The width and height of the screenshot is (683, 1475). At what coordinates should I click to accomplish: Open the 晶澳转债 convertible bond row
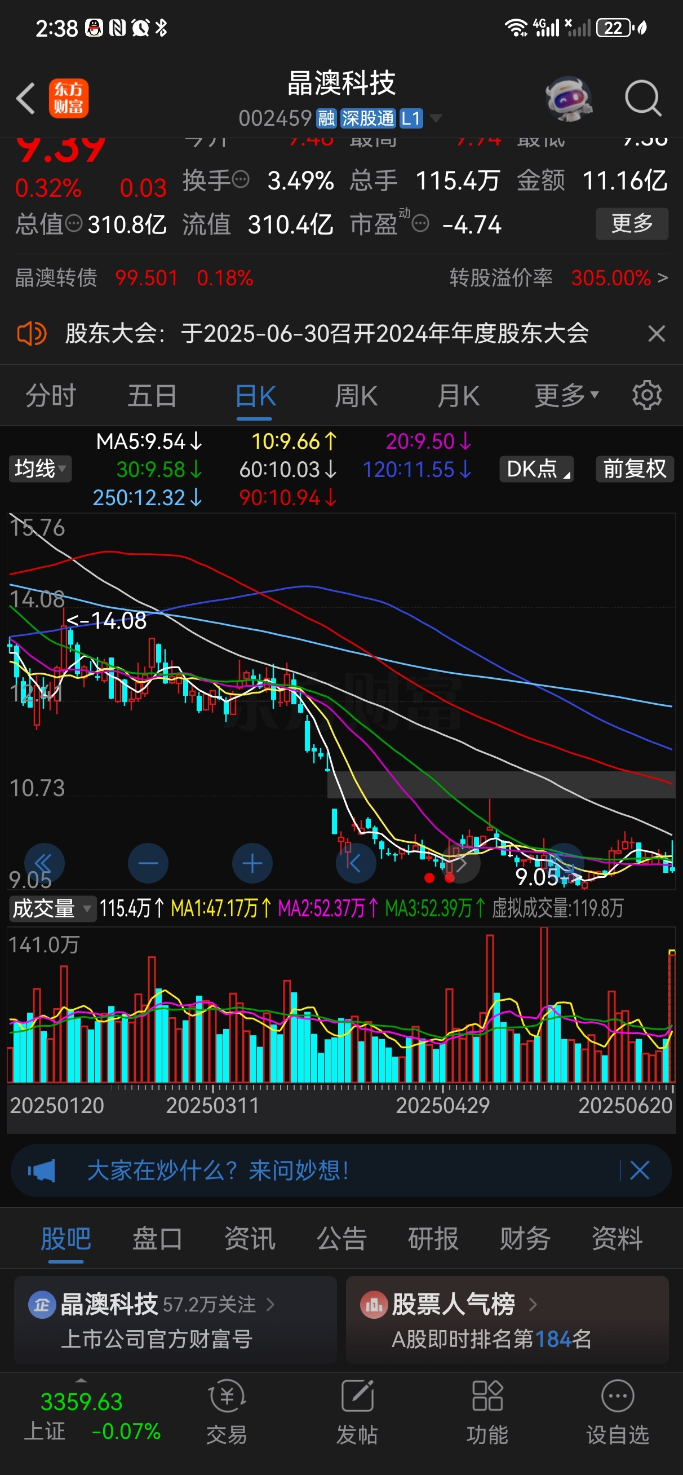pyautogui.click(x=135, y=279)
